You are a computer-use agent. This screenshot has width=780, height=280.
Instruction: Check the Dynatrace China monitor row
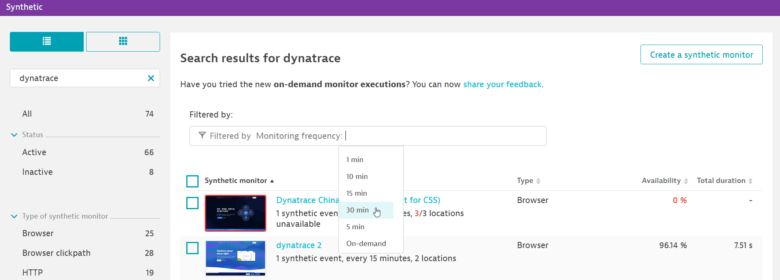click(x=192, y=203)
